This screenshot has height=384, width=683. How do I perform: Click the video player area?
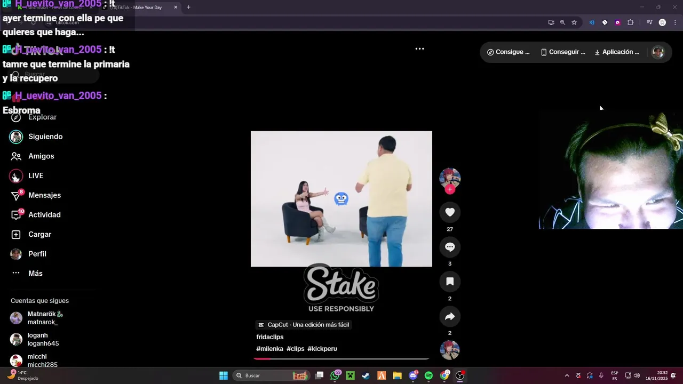pyautogui.click(x=341, y=199)
